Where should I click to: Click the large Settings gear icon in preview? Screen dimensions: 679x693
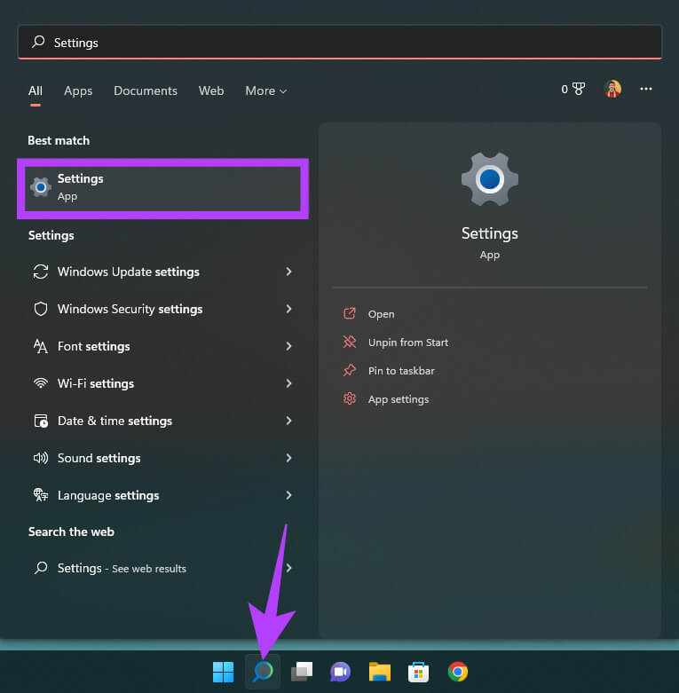[x=490, y=179]
